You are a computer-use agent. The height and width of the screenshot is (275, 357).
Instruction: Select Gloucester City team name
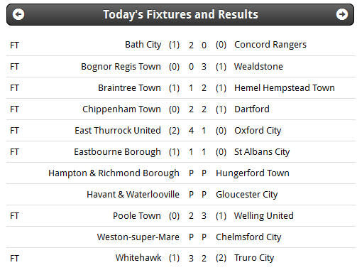tap(246, 195)
